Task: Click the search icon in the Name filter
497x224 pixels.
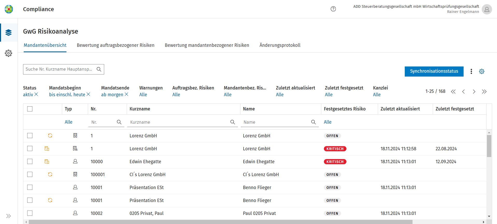Action: point(314,122)
